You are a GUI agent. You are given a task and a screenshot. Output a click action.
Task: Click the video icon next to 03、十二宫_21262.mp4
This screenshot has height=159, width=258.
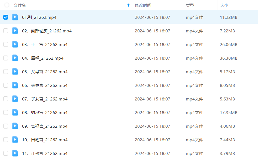click(15, 44)
